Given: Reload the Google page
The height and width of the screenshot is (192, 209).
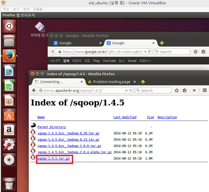Looking at the screenshot, I should click(149, 52).
